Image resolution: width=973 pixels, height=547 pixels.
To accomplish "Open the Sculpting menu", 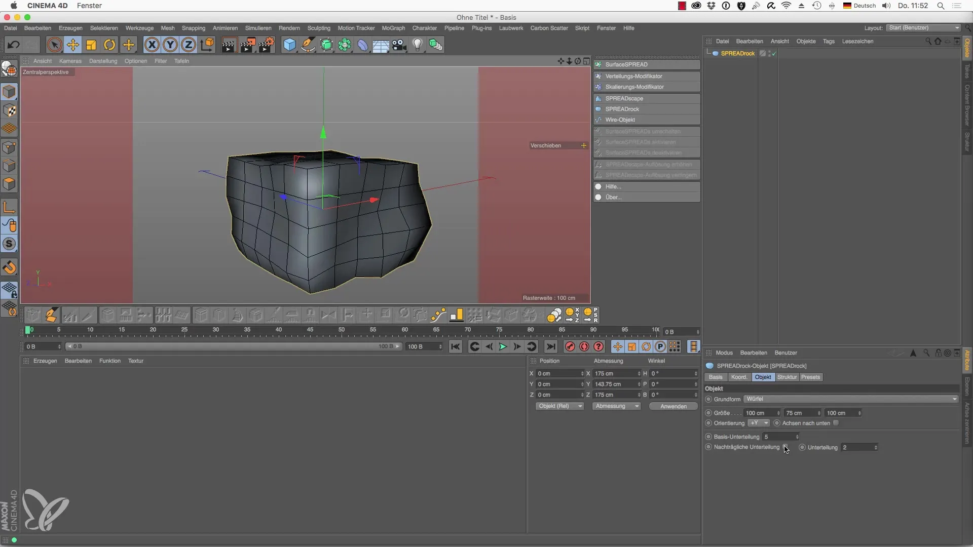I will [x=319, y=28].
